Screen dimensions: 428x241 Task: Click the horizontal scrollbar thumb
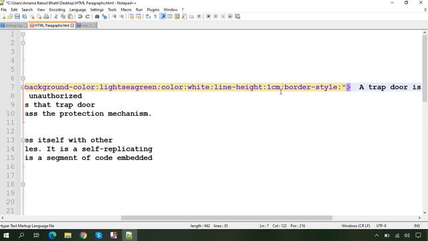pos(227,218)
